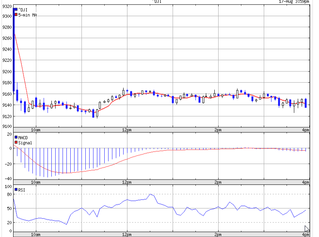319x237 pixels.
Task: Select the RSI legend label
Action: [22, 190]
